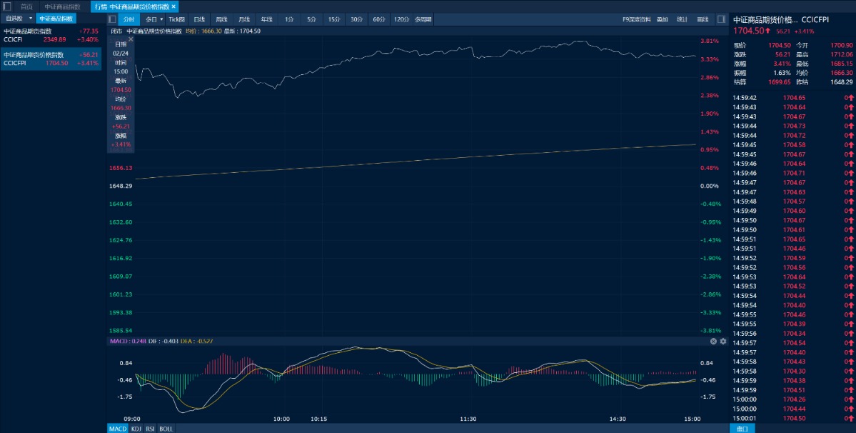Screen dimensions: 856x433
Task: Click the 1648.29 axis baseline label
Action: tap(121, 186)
